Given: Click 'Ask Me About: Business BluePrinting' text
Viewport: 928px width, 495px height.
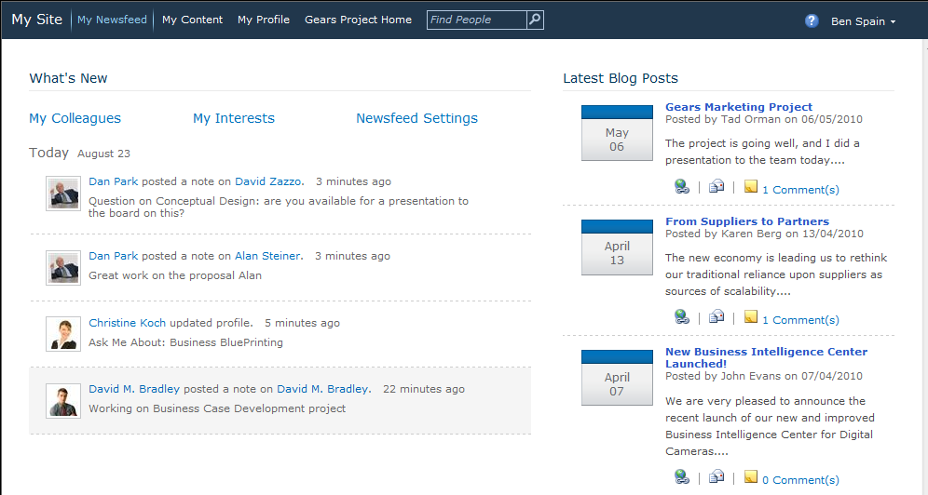Looking at the screenshot, I should pos(185,342).
